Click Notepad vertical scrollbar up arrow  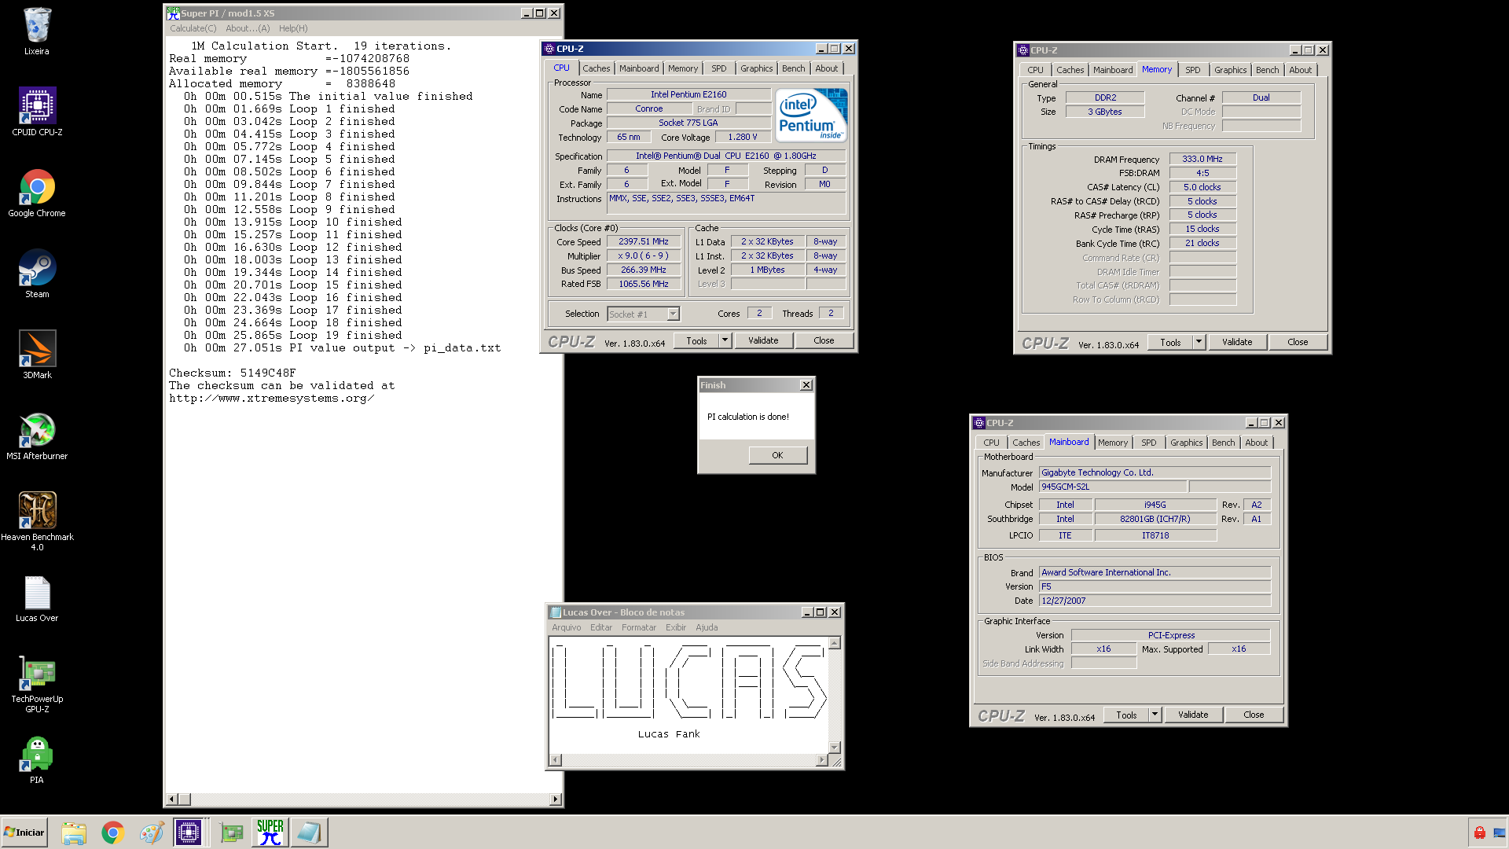(x=835, y=643)
